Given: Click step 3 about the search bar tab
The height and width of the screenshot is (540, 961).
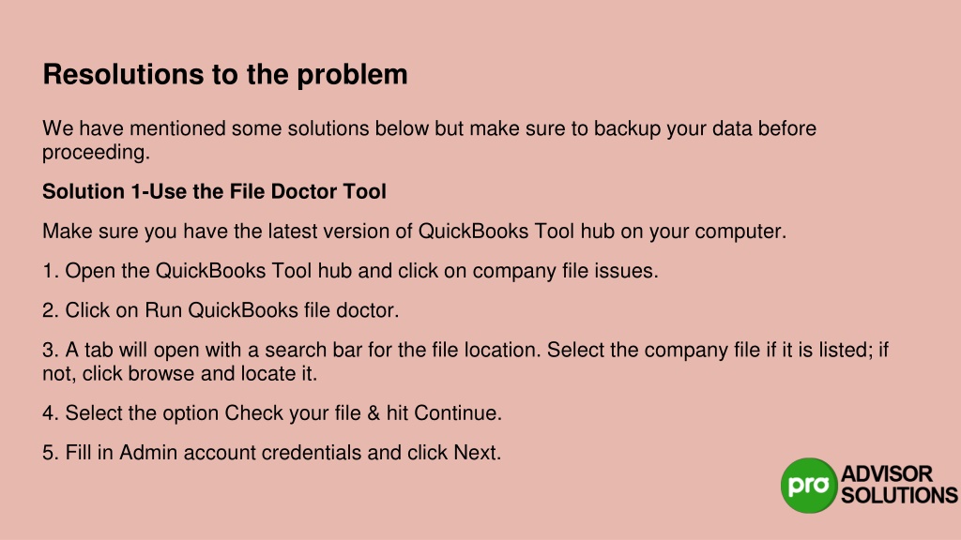Looking at the screenshot, I should pyautogui.click(x=465, y=361).
